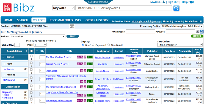
Task: Check the box for row 5 The King
Action: [31, 86]
